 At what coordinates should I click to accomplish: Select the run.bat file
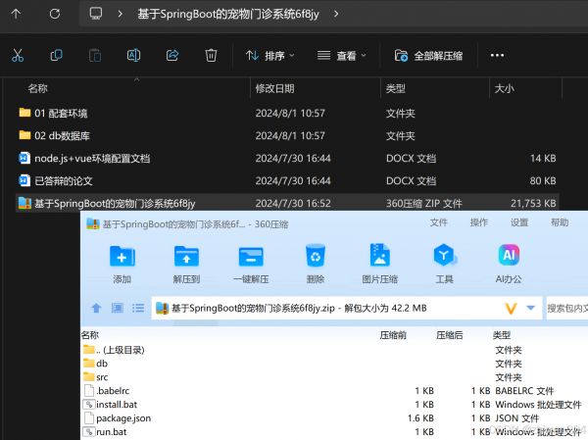(x=105, y=432)
